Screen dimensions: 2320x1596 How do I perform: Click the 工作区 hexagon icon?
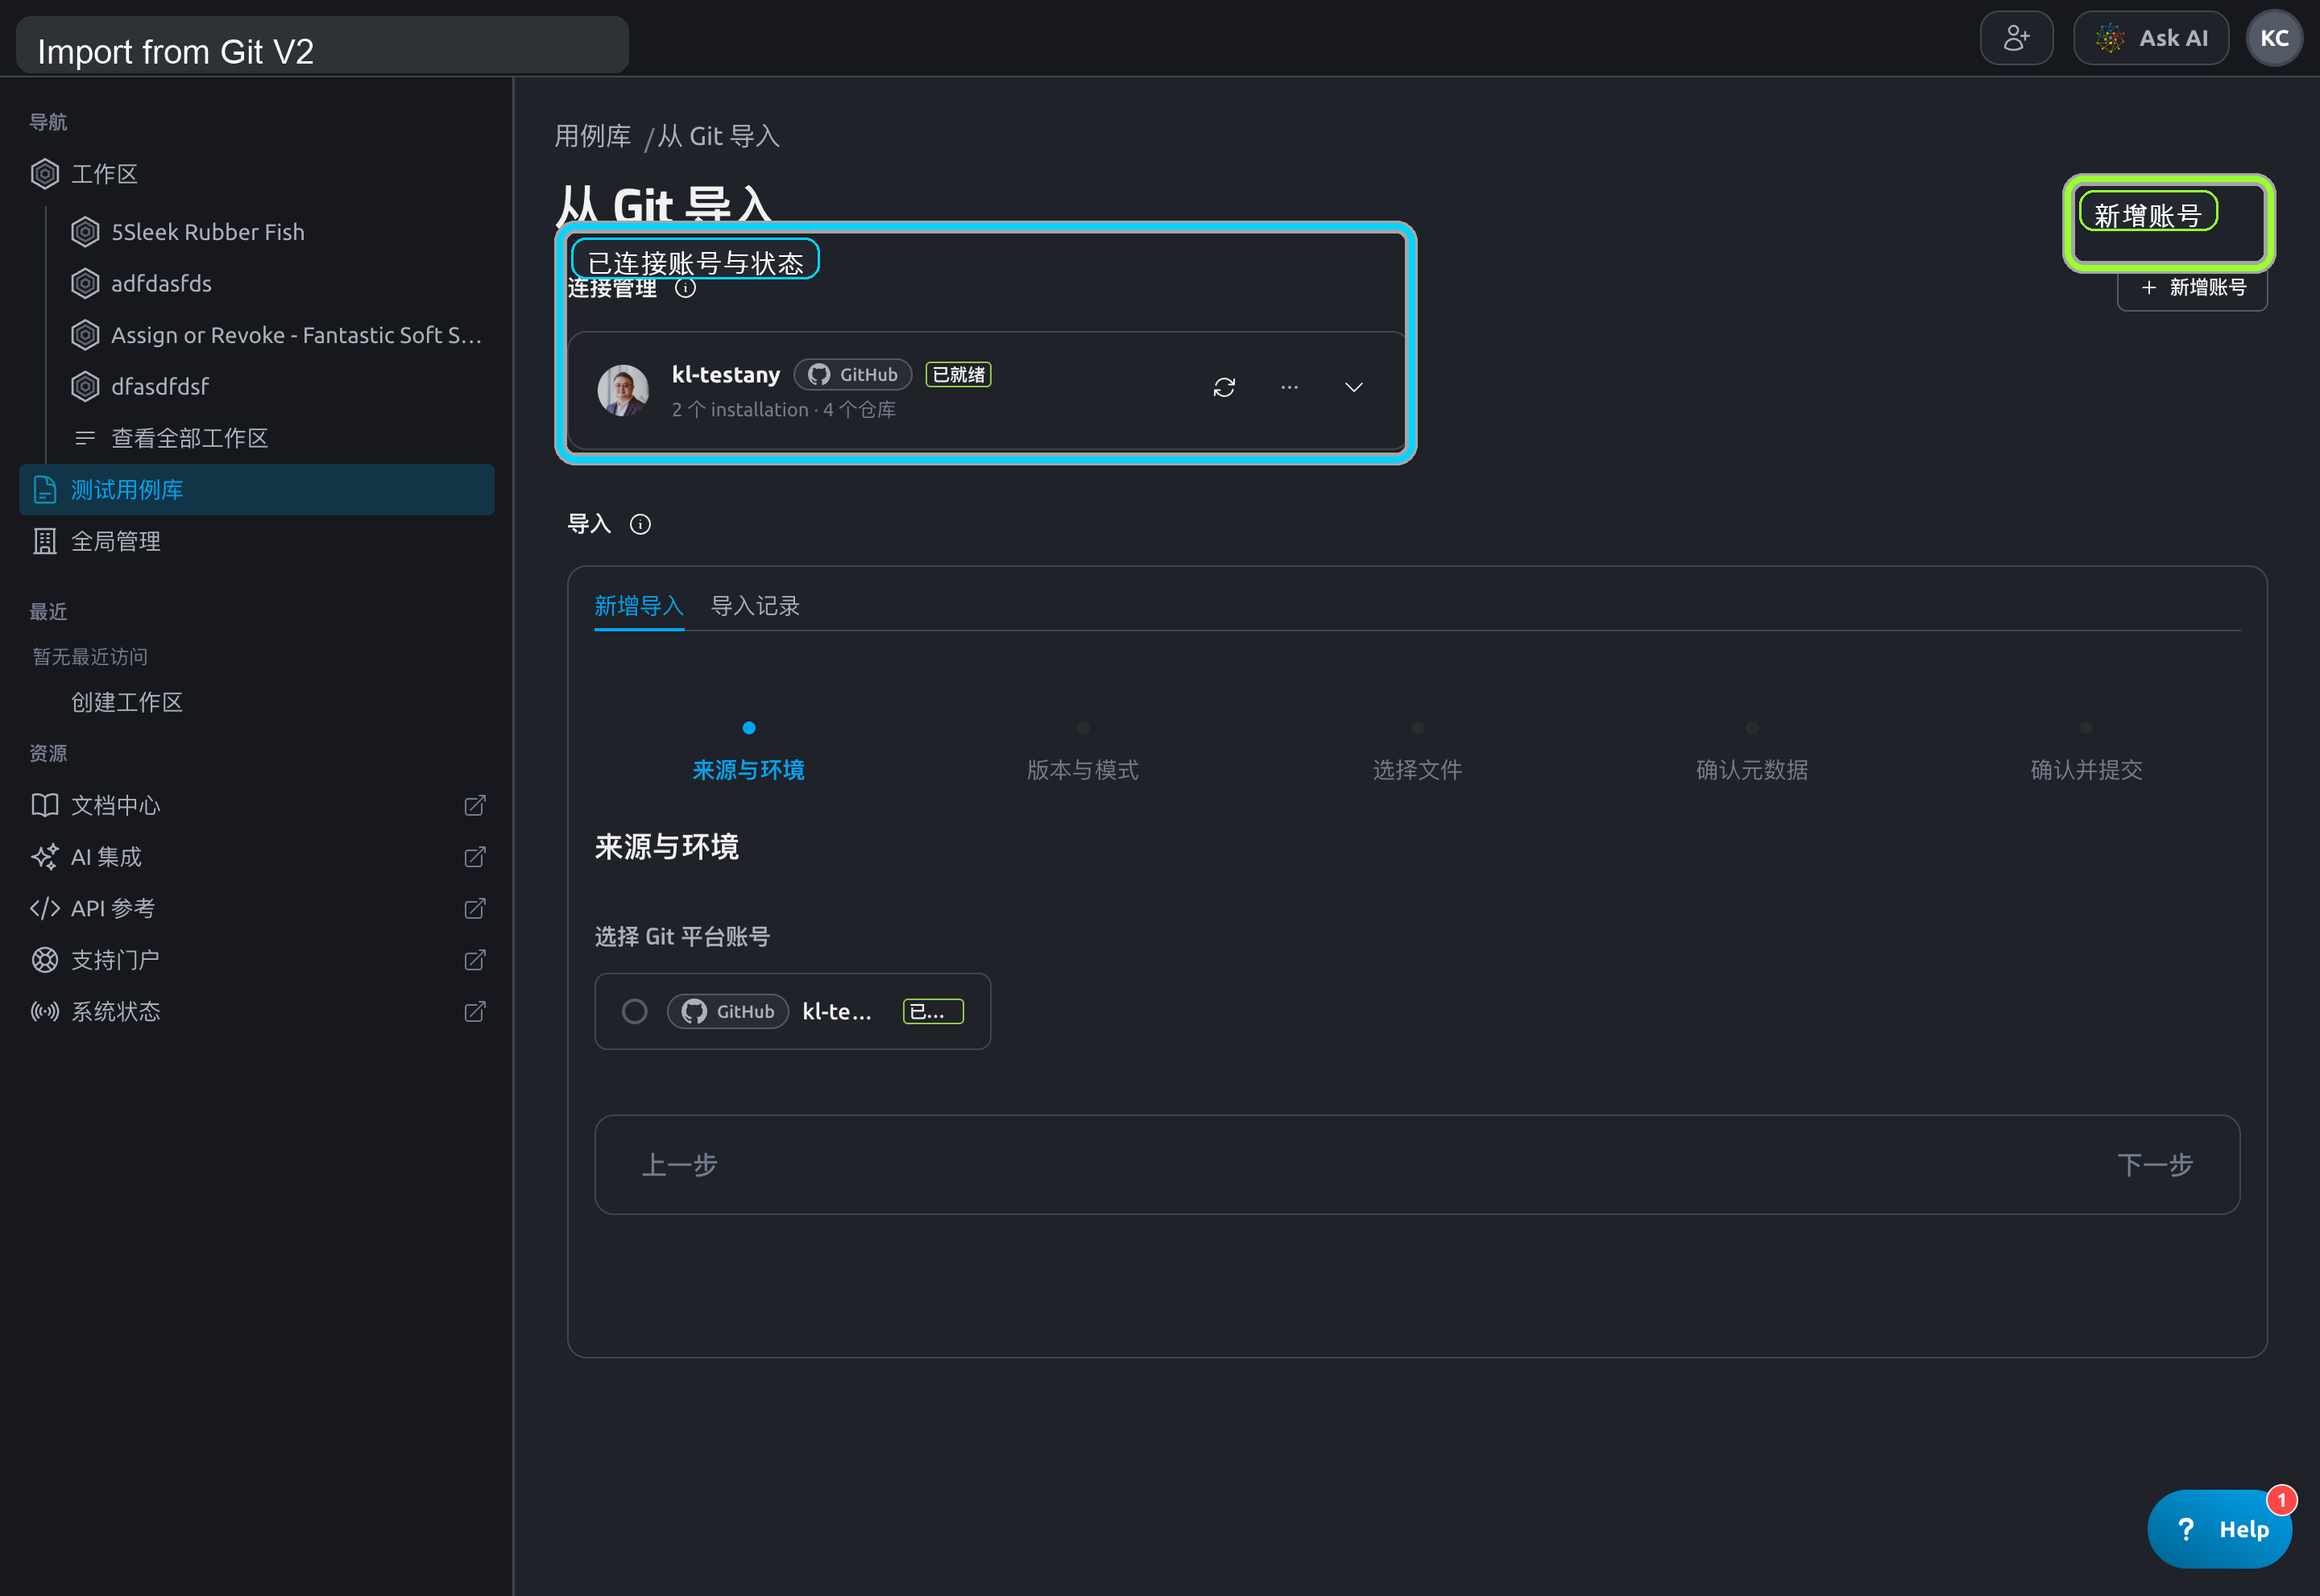[x=45, y=174]
